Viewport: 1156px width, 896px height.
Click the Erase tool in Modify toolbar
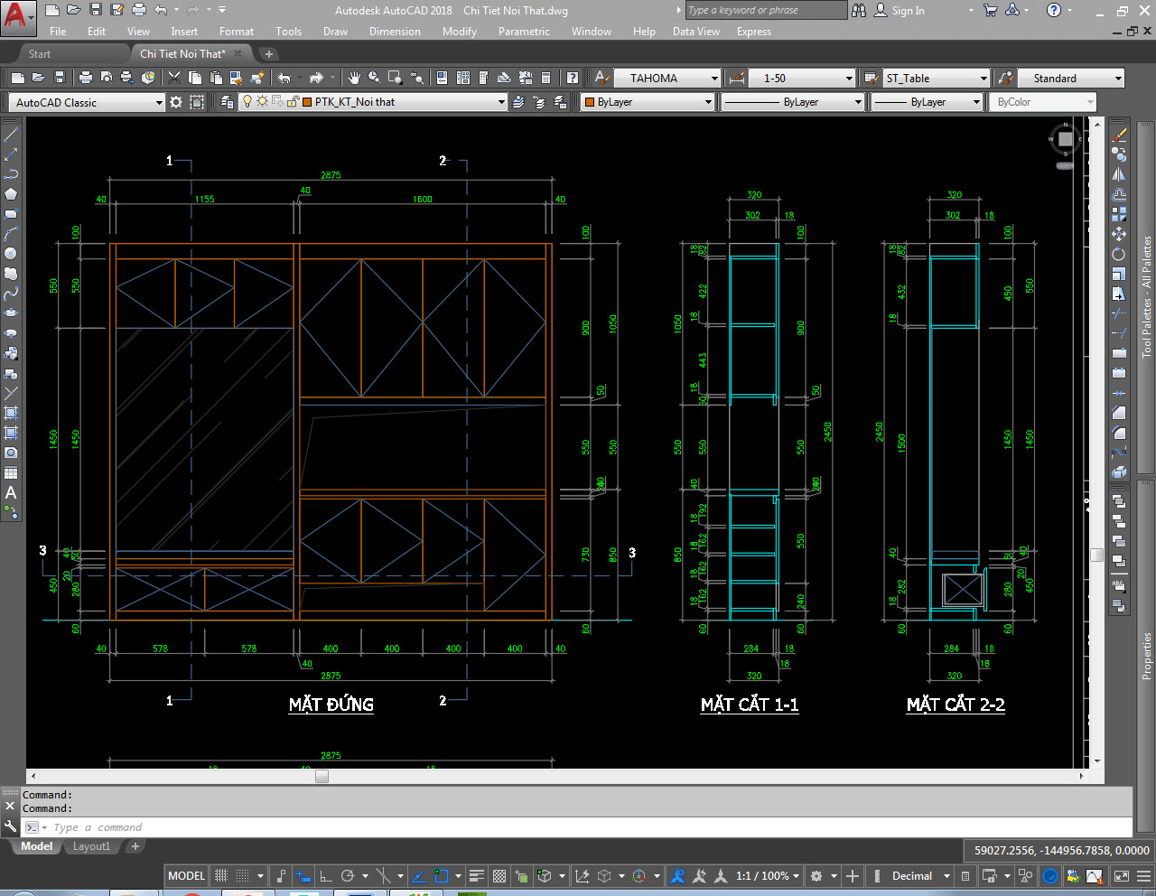click(1119, 135)
